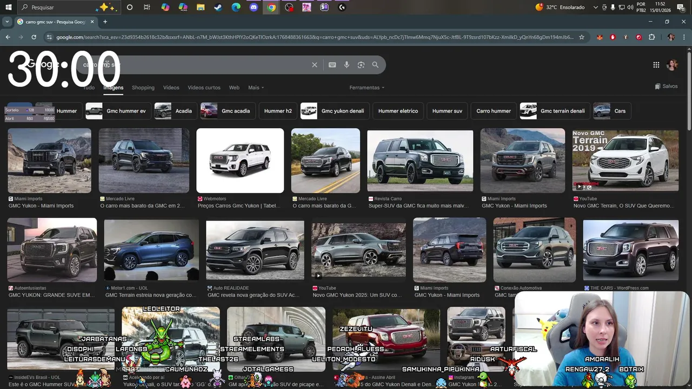This screenshot has height=389, width=692.
Task: Open the blue GMC Terrain Motor1 thumbnail
Action: coord(151,250)
